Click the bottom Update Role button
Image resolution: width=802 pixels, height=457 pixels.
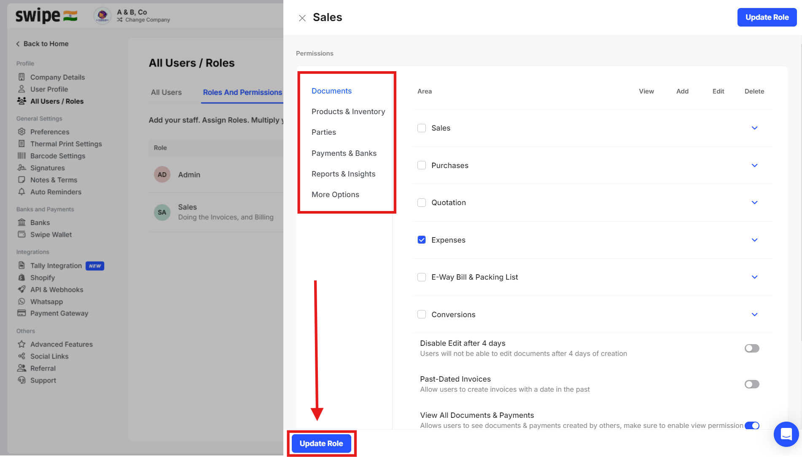click(x=321, y=444)
